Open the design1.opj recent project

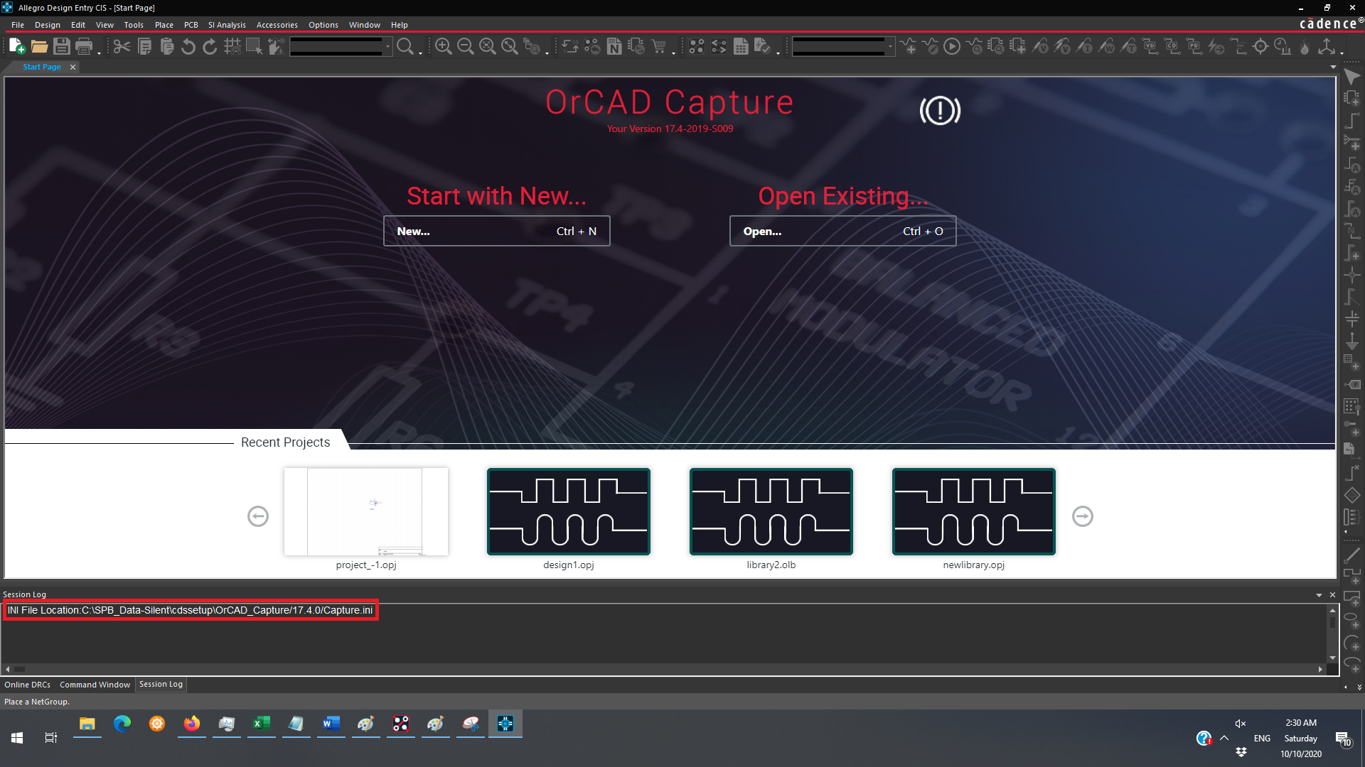pyautogui.click(x=569, y=511)
